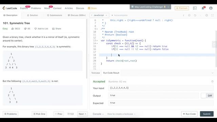The width and height of the screenshot is (217, 122).
Task: Click Pick One random problem
Action: pyautogui.click(x=39, y=114)
